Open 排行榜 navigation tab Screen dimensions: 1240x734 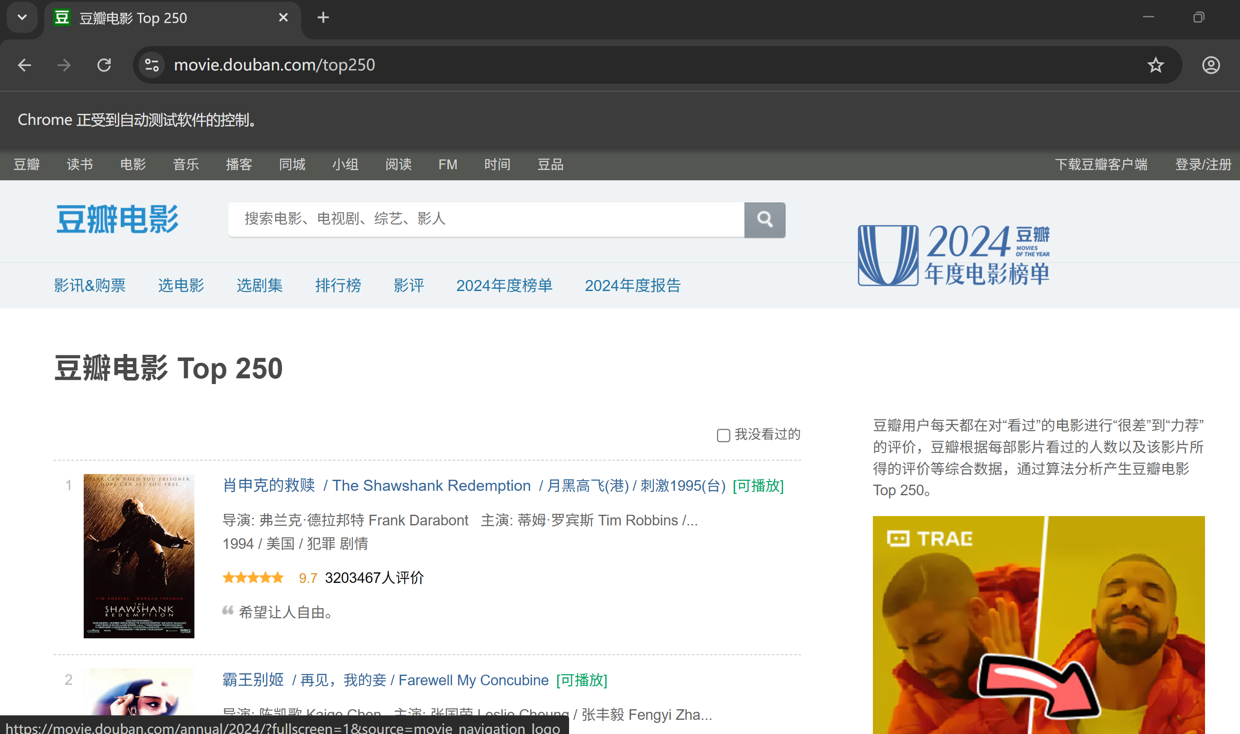pos(338,285)
